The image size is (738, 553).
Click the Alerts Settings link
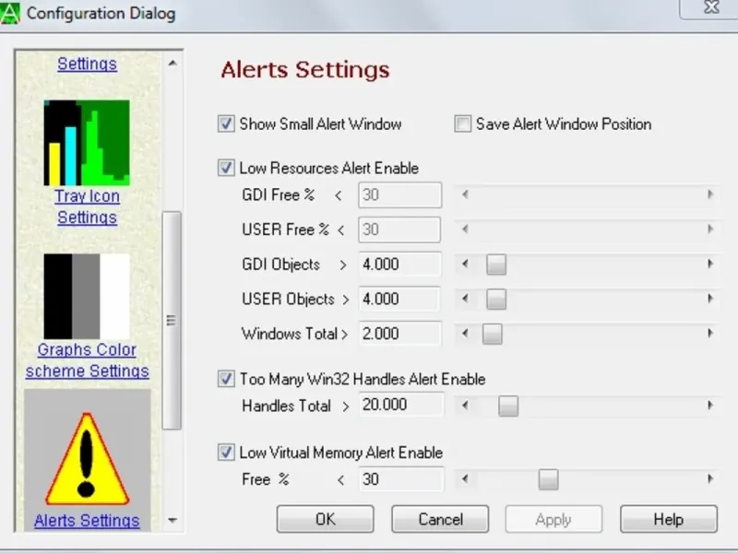click(x=87, y=521)
